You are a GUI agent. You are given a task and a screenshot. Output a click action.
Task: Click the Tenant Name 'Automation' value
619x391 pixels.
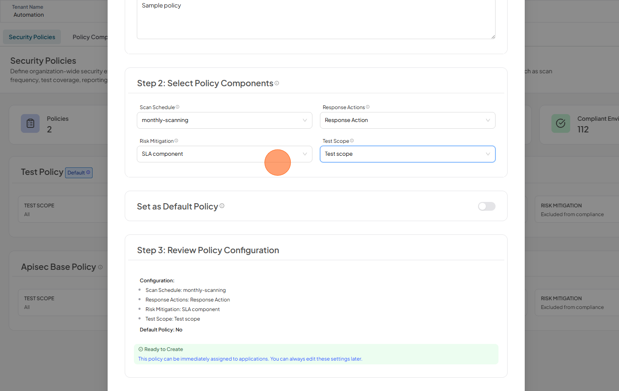[29, 15]
